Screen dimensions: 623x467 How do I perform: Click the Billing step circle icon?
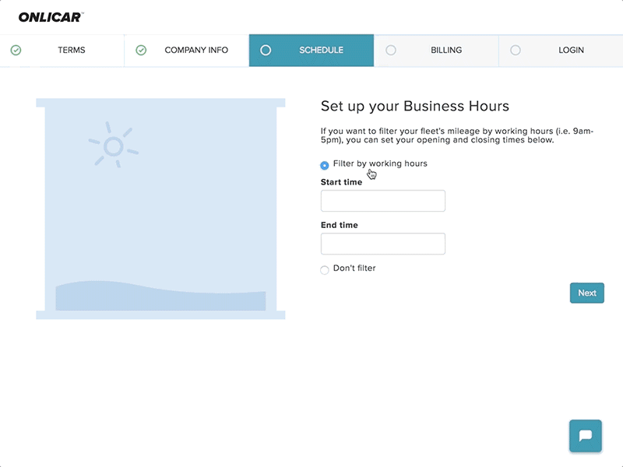(x=391, y=50)
